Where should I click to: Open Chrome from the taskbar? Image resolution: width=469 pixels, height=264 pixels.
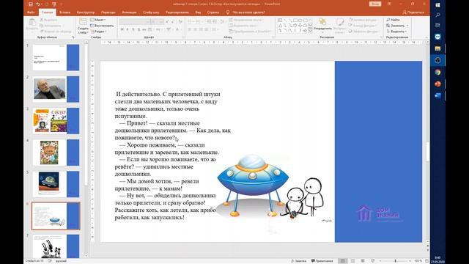pyautogui.click(x=437, y=73)
